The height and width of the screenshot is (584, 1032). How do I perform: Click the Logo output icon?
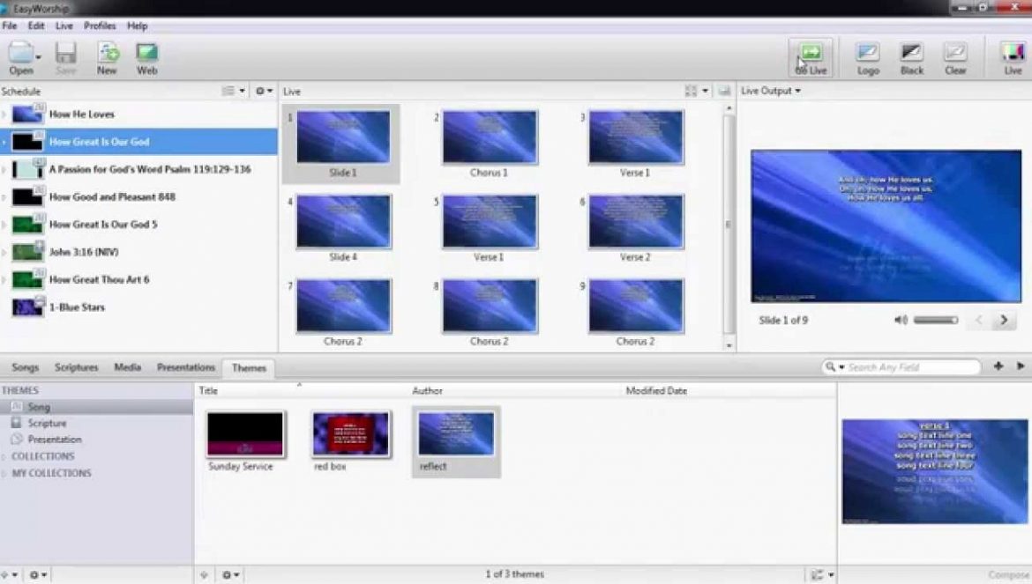pyautogui.click(x=868, y=55)
